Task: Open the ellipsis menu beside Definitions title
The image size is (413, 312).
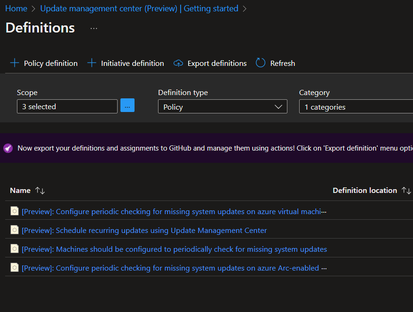Action: [x=94, y=28]
